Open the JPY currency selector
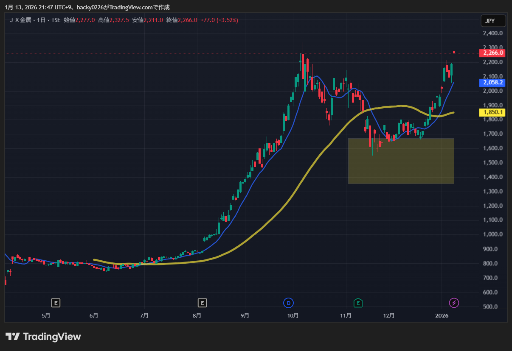 click(x=493, y=21)
